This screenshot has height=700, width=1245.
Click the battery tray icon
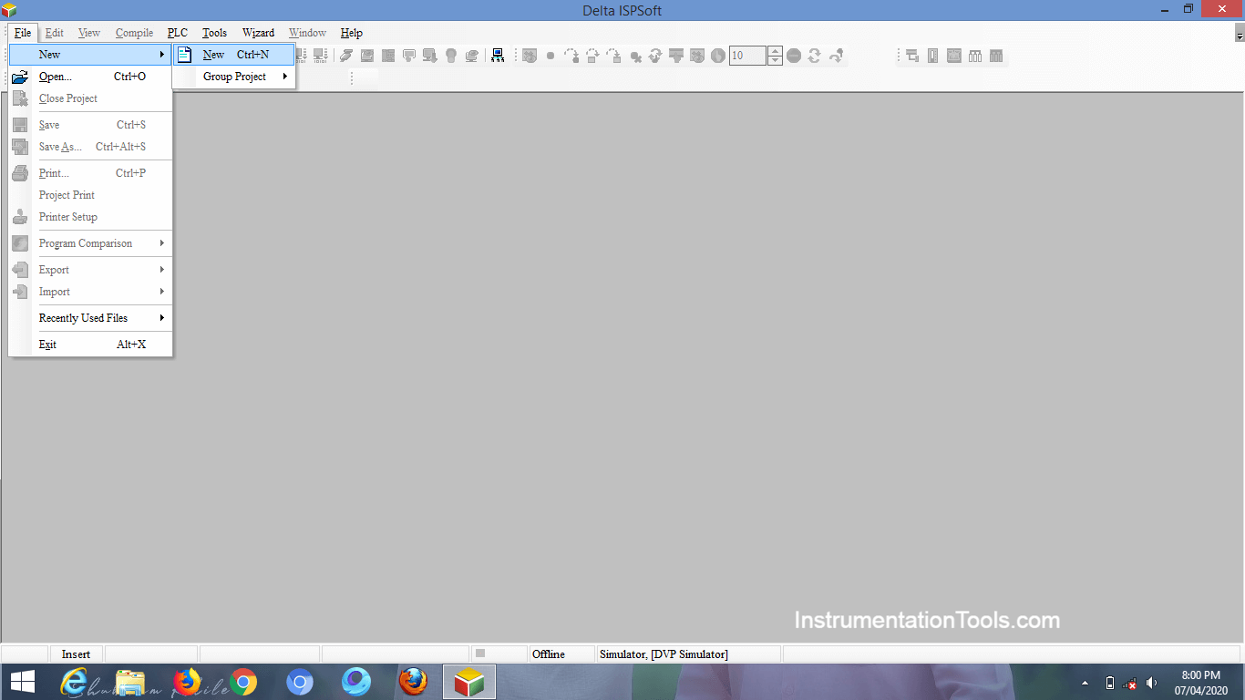1109,683
